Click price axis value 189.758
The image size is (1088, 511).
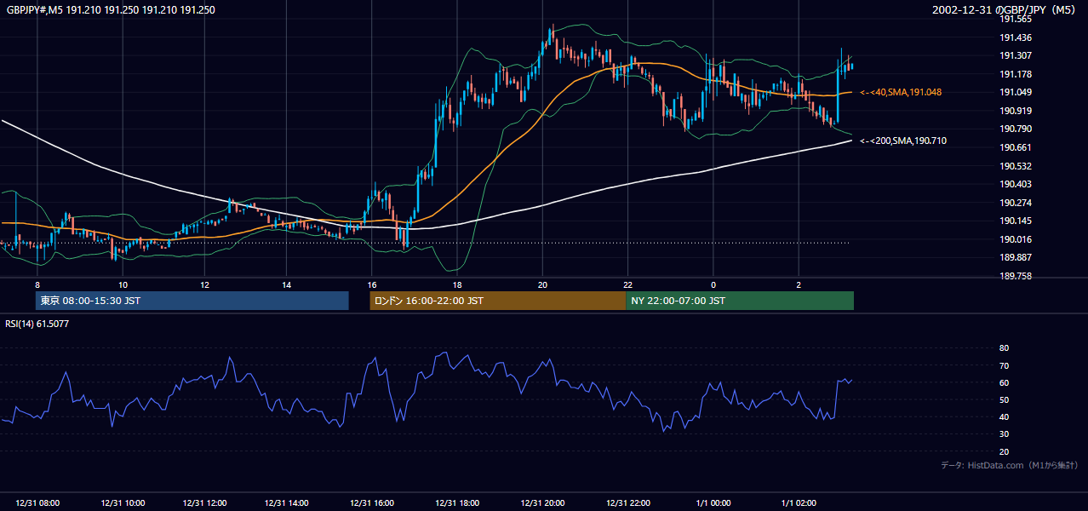coord(1015,276)
